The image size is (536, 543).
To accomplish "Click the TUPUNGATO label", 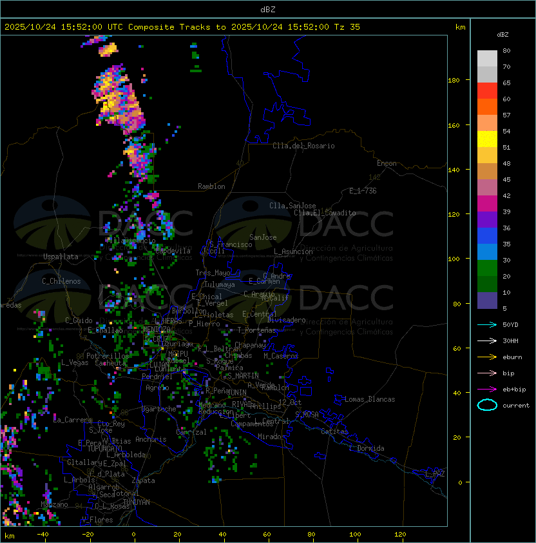I will pyautogui.click(x=104, y=448).
